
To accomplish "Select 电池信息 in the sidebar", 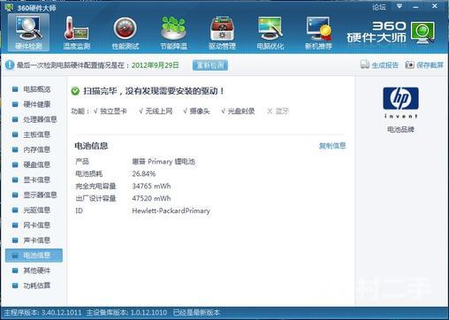I will click(34, 255).
